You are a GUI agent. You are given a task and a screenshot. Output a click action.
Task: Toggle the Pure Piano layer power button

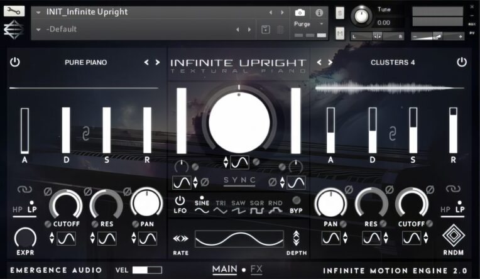[x=15, y=62]
